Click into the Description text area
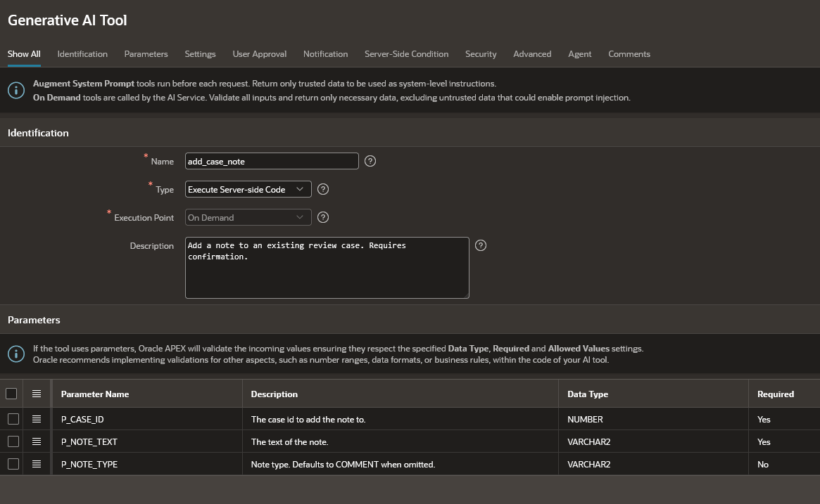 (327, 268)
